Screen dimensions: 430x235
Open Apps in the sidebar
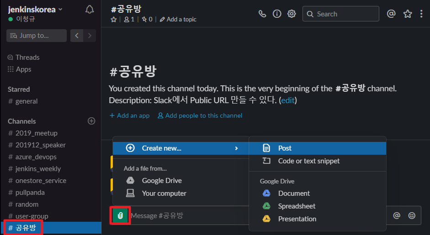20,69
